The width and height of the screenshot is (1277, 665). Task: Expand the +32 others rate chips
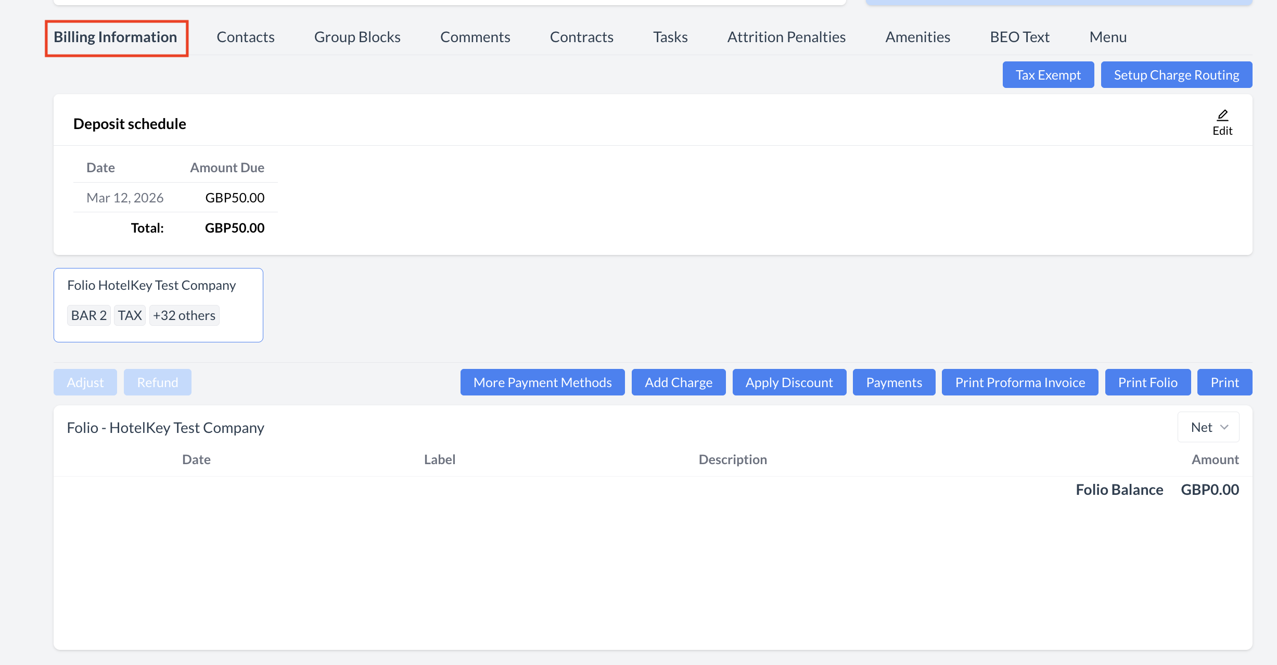tap(184, 315)
